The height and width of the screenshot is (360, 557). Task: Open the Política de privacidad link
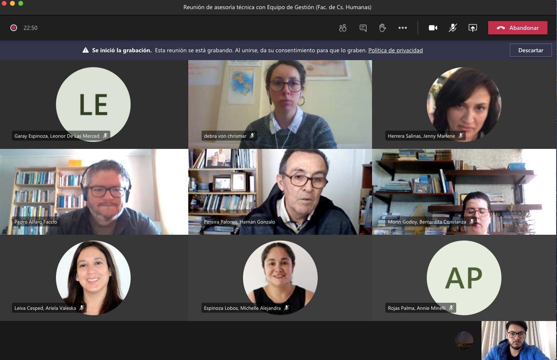coord(395,50)
